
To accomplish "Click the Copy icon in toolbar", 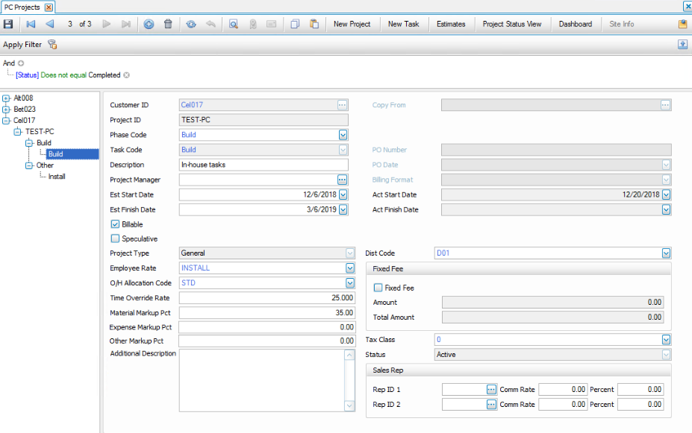I will click(295, 24).
